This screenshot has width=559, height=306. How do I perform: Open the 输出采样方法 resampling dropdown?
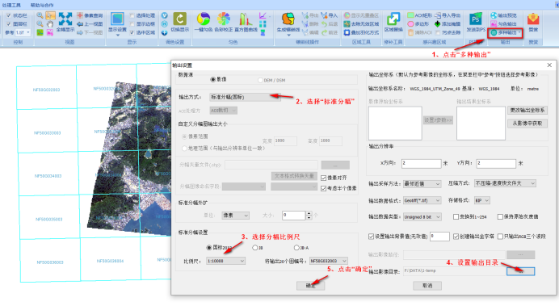(x=422, y=184)
